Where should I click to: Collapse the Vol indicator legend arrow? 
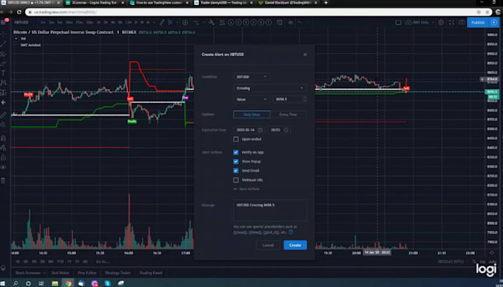click(x=16, y=38)
